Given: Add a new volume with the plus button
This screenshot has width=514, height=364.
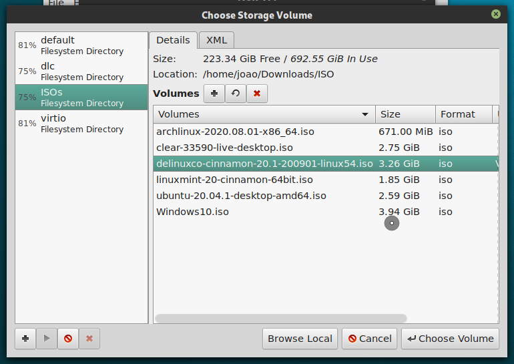Looking at the screenshot, I should click(x=214, y=94).
